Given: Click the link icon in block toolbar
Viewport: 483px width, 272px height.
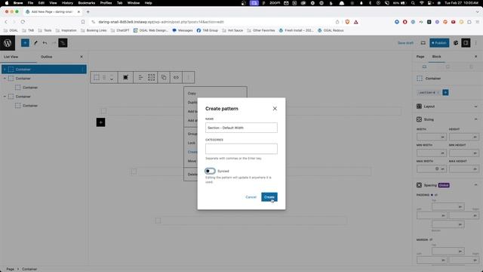Looking at the screenshot, I should click(176, 77).
